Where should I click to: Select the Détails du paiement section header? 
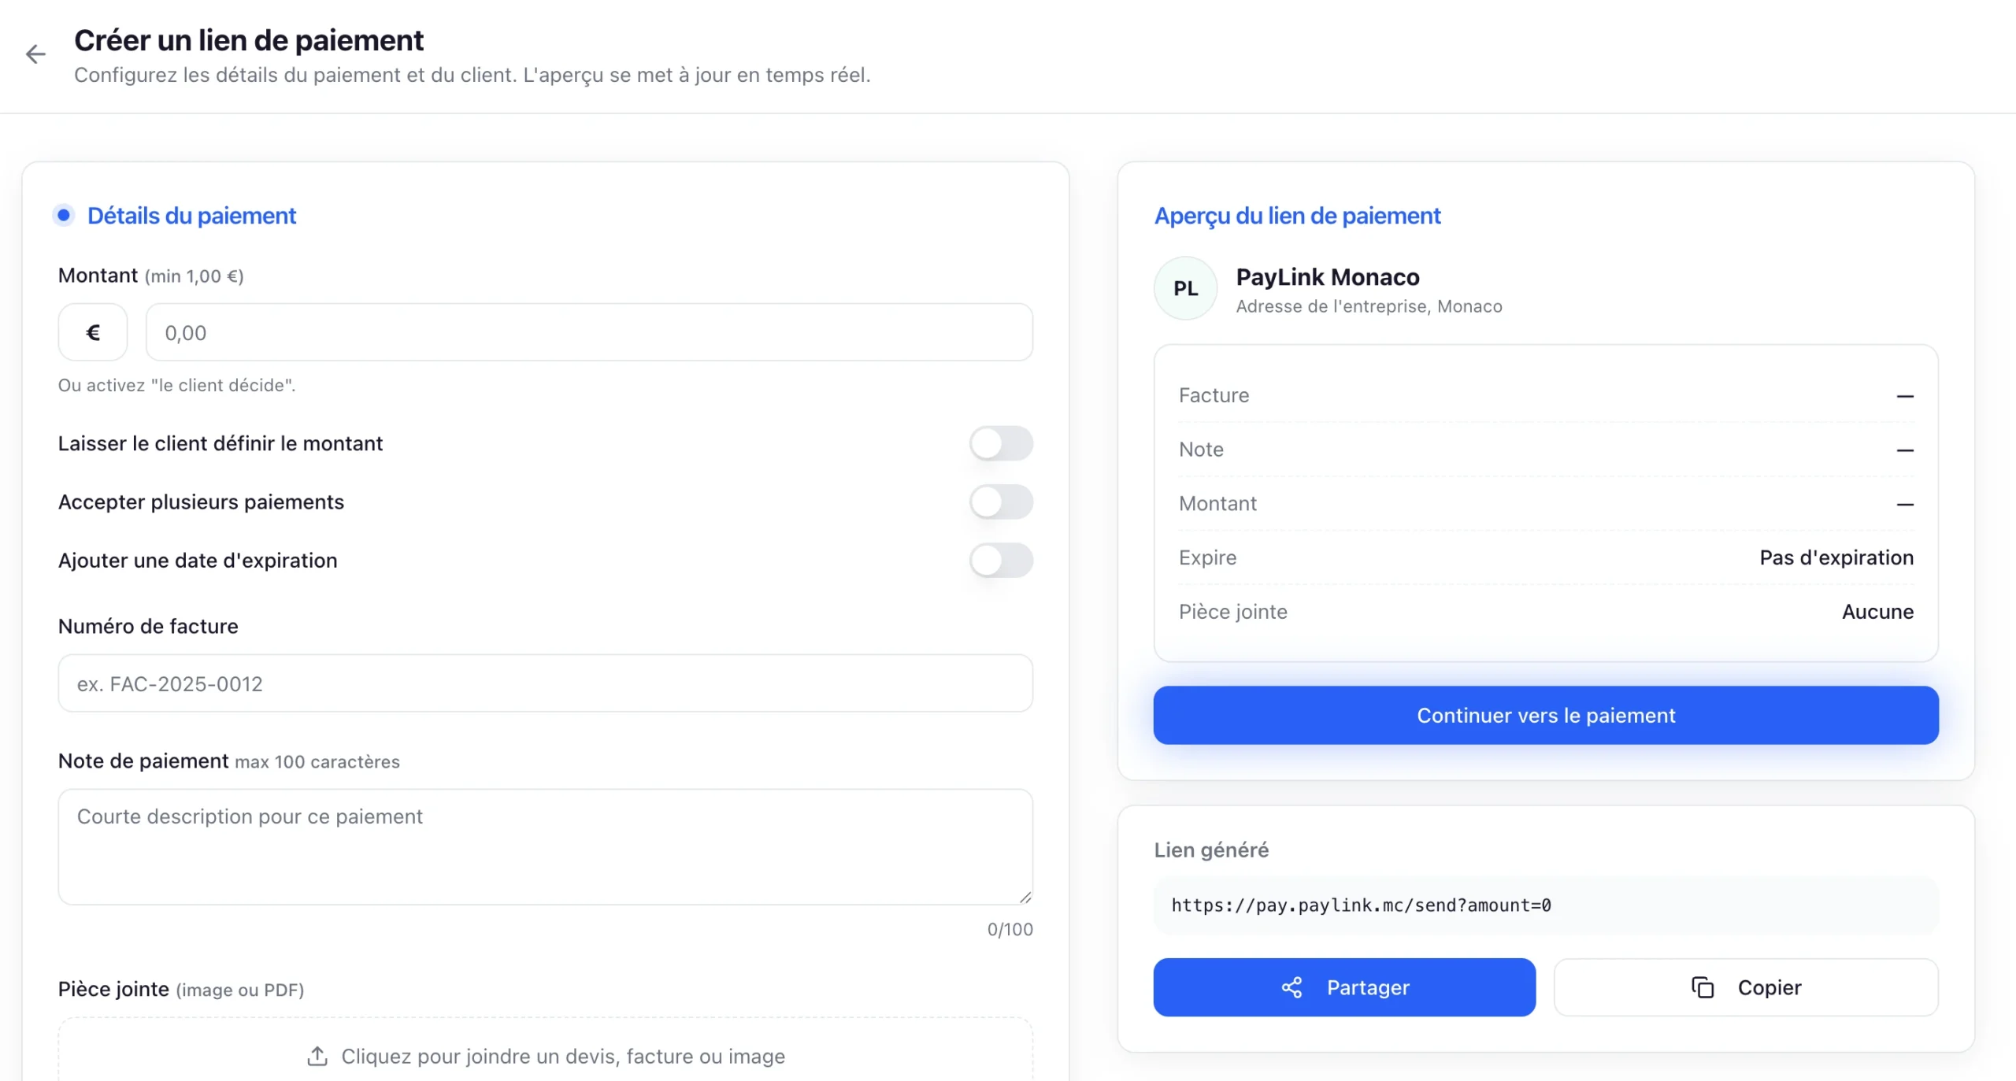tap(191, 215)
